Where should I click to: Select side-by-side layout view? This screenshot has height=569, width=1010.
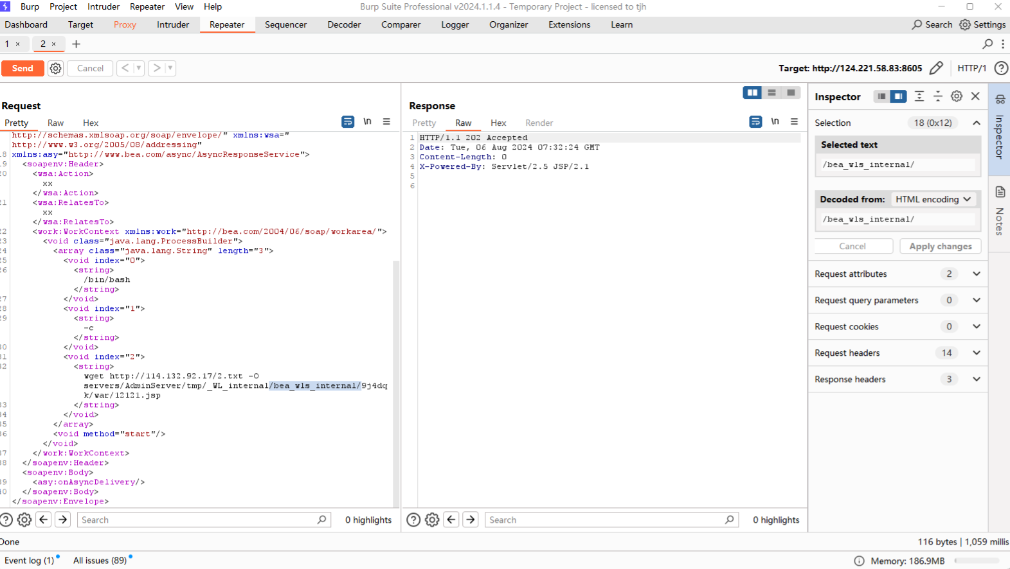(x=752, y=92)
